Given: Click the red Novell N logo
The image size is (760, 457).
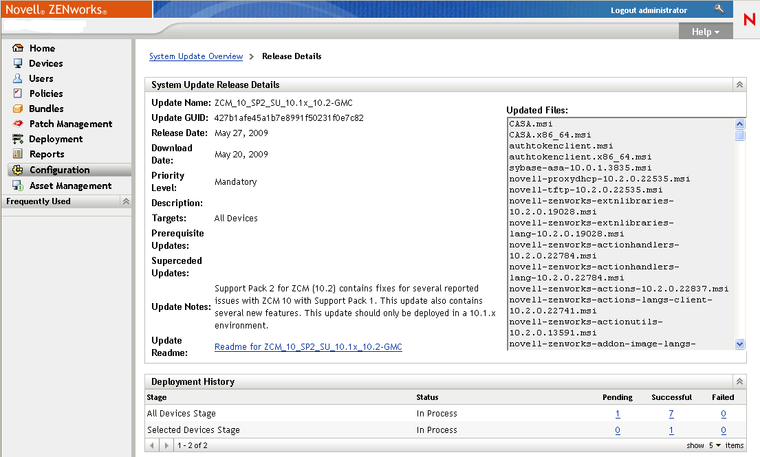Looking at the screenshot, I should [749, 19].
